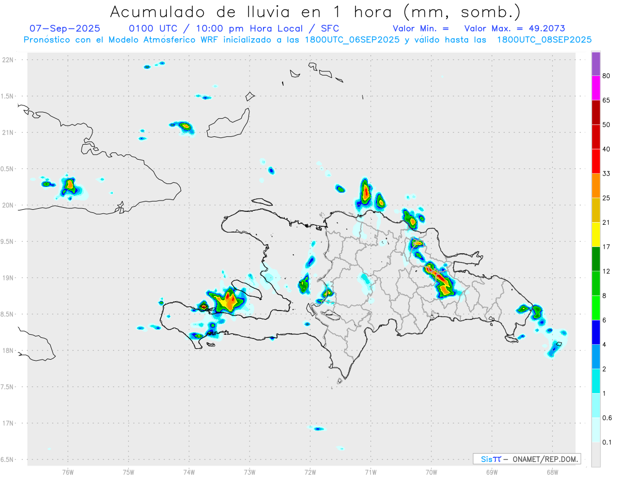This screenshot has width=620, height=479.
Task: Click the legend value '25'
Action: point(607,198)
